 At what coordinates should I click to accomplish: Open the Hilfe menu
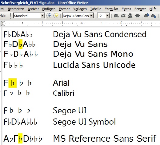click(153, 9)
